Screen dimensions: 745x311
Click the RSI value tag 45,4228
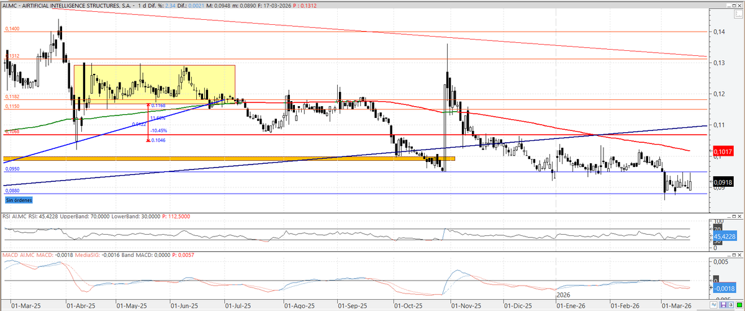tap(725, 237)
